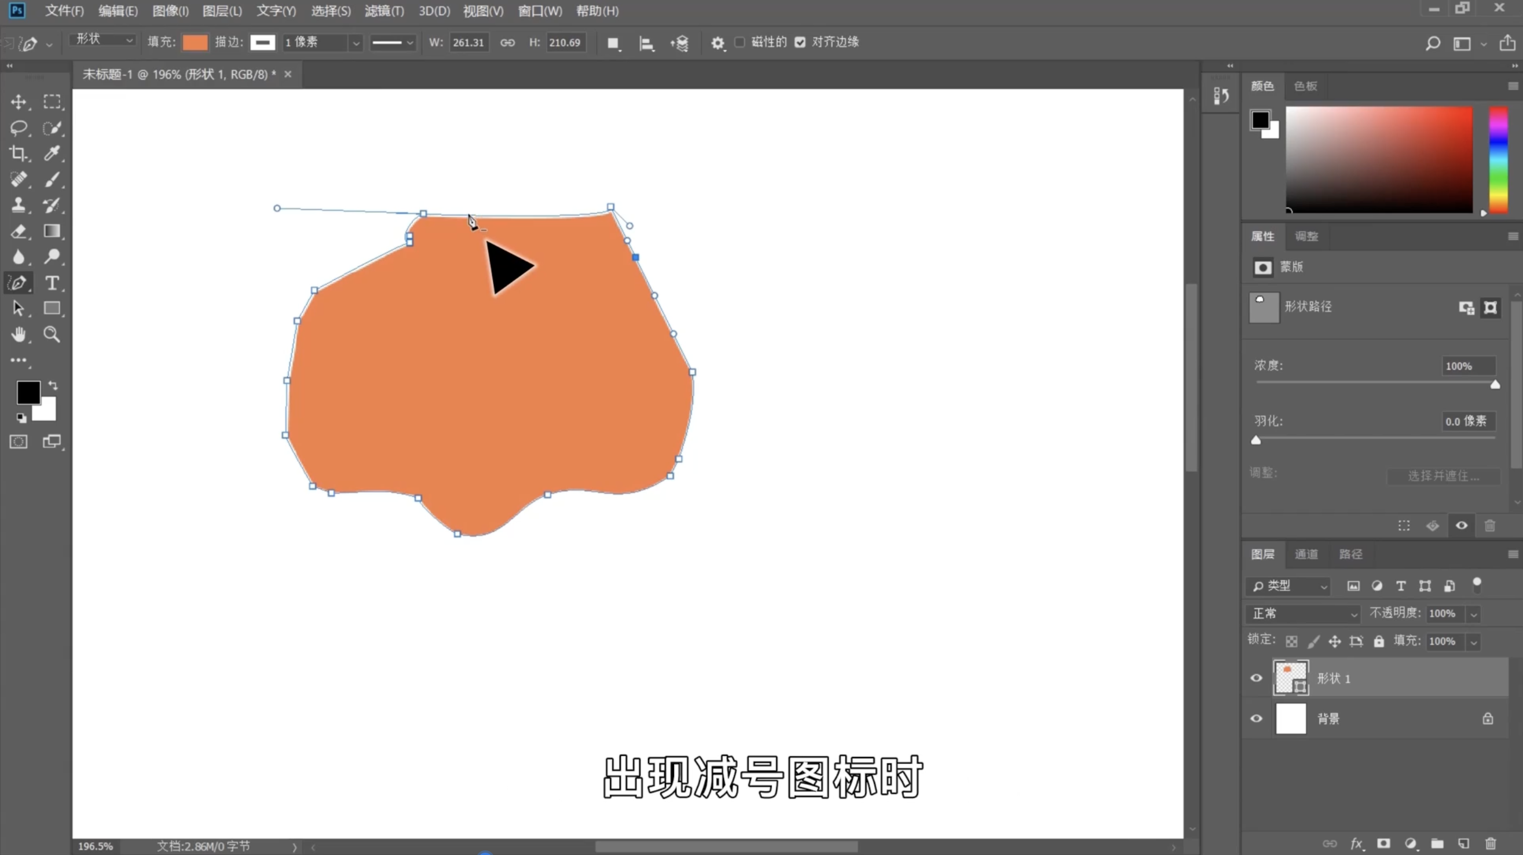Expand the 正常 blend mode dropdown

[x=1303, y=614]
